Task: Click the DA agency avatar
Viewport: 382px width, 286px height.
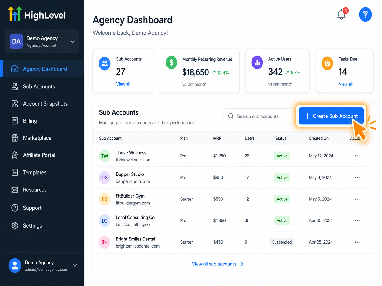Action: click(x=16, y=41)
